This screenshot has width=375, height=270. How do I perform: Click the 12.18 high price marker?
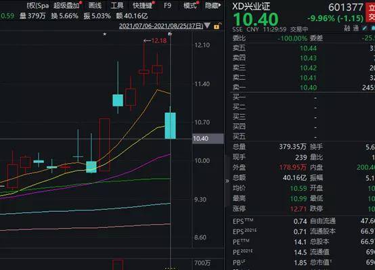pyautogui.click(x=155, y=41)
